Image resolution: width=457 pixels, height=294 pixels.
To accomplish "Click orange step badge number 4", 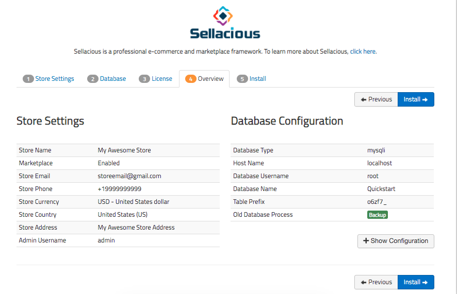I will click(191, 79).
